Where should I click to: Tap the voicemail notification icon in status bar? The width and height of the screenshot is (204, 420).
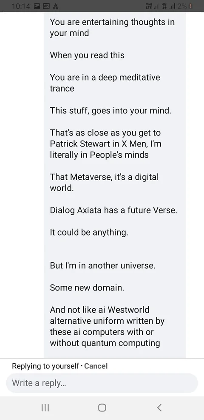46,6
